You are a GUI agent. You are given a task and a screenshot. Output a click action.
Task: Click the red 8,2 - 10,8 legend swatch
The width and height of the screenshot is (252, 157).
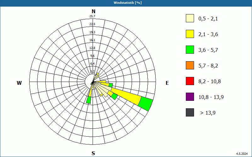click(x=190, y=81)
